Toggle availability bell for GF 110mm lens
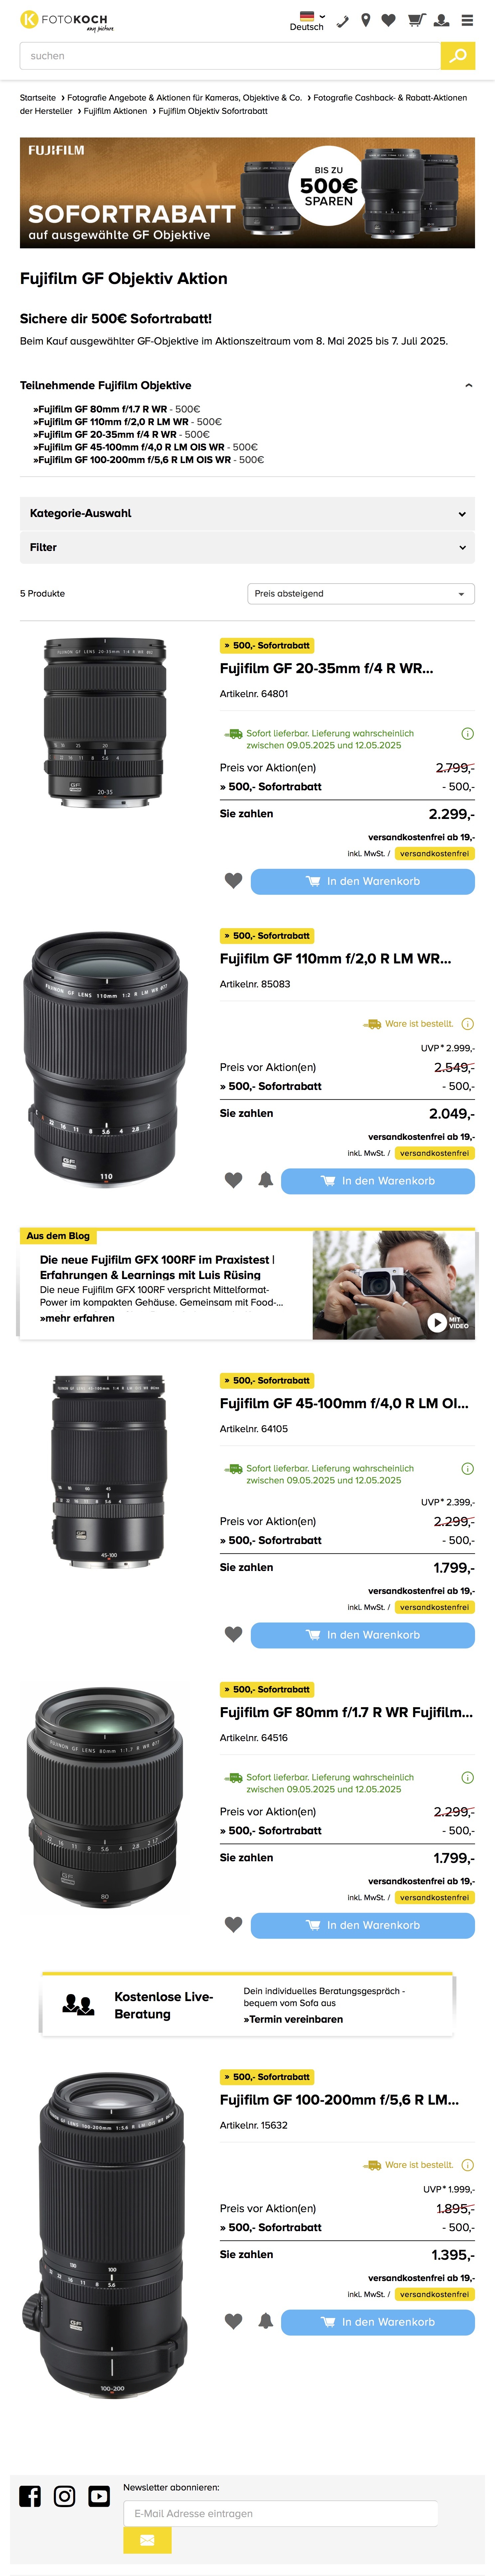This screenshot has width=495, height=2576. pyautogui.click(x=265, y=1180)
